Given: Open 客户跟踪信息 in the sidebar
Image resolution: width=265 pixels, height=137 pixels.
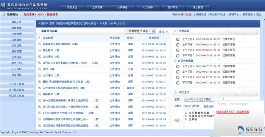Looking at the screenshot, I should coord(17,90).
